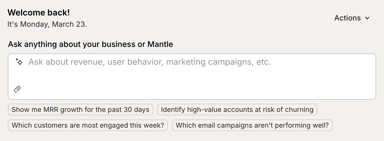Pick "Which customers are most engaged" suggestion
This screenshot has height=141, width=384.
pyautogui.click(x=88, y=125)
